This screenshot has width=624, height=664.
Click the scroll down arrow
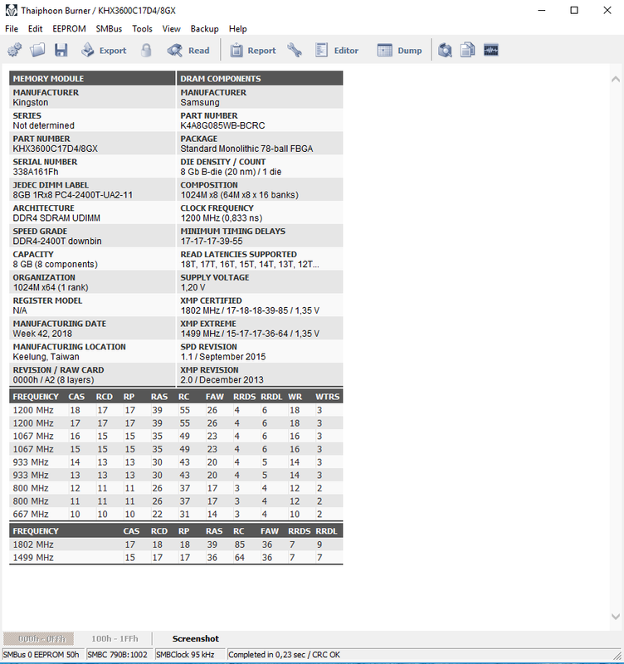[x=616, y=617]
